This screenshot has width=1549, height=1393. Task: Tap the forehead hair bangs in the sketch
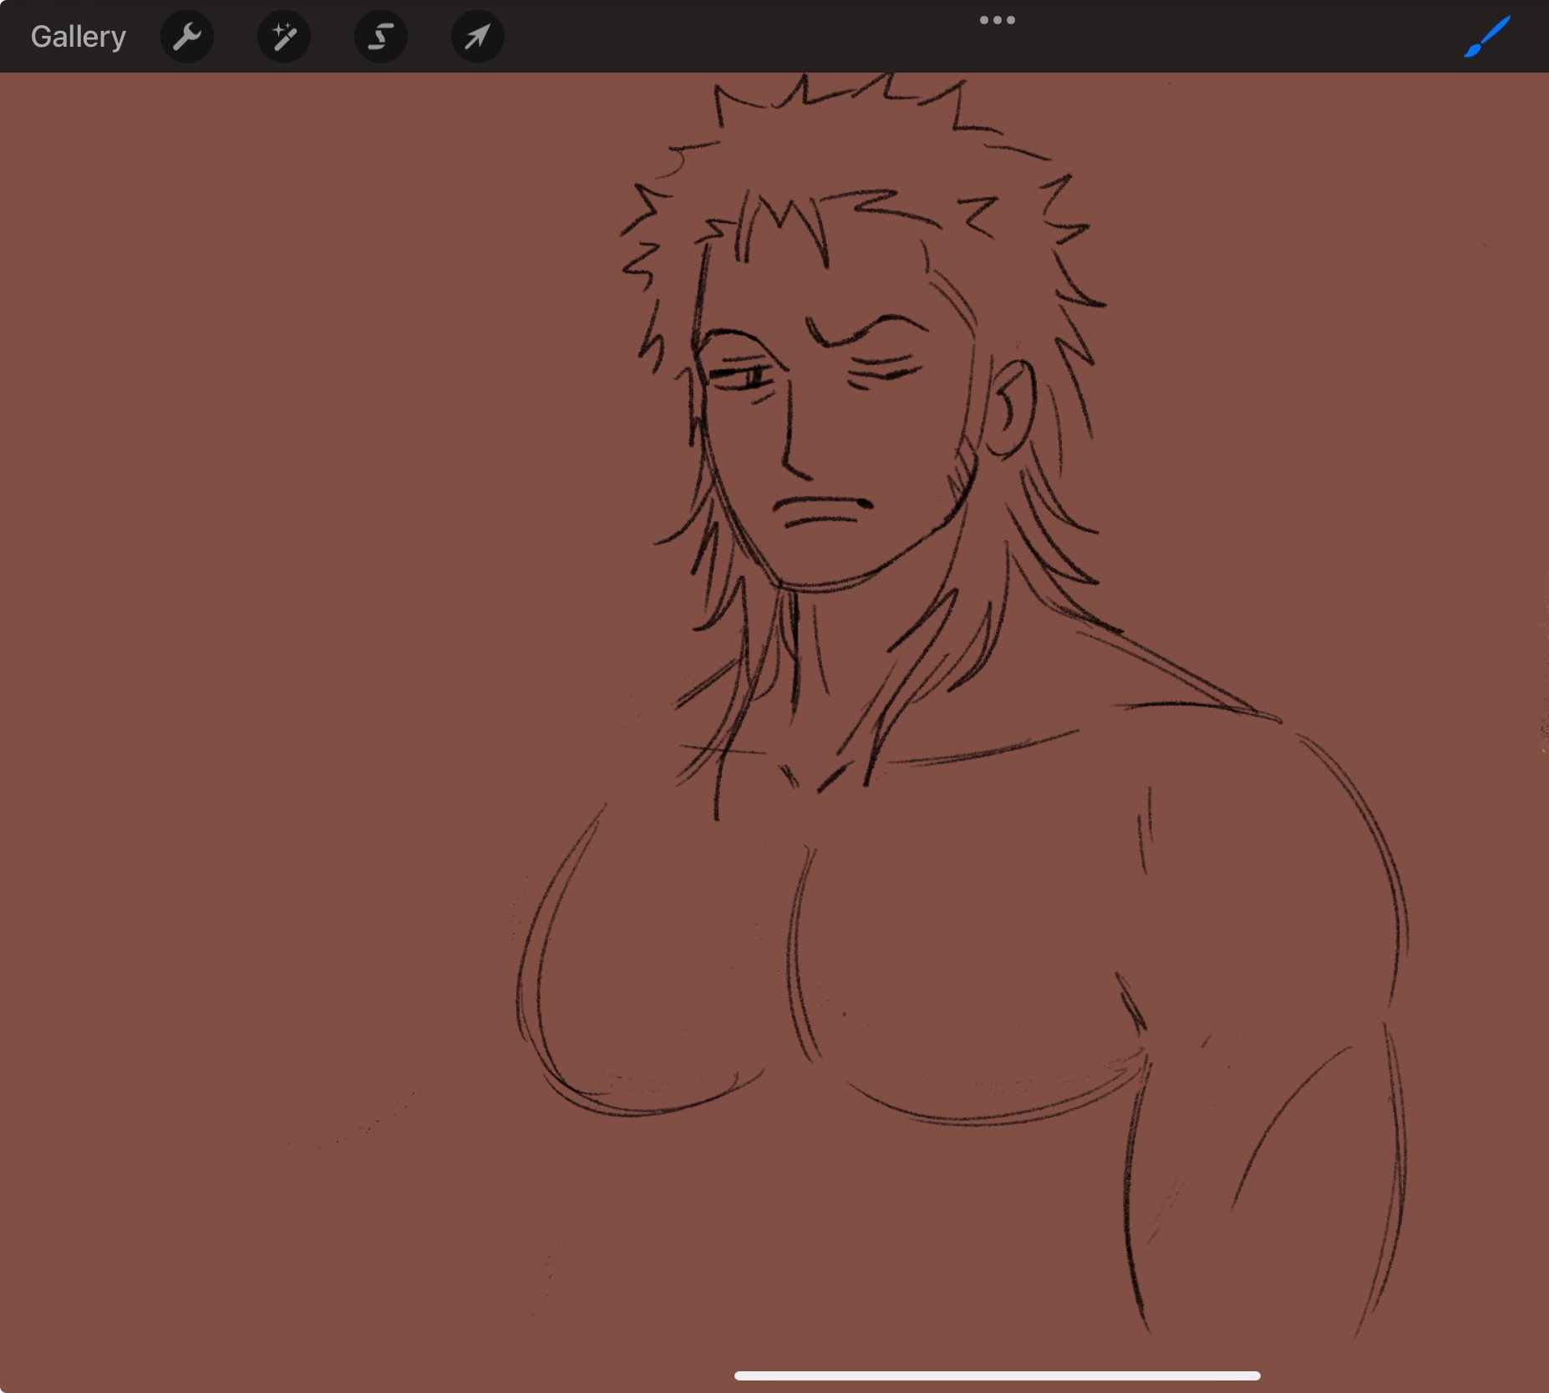tap(781, 225)
